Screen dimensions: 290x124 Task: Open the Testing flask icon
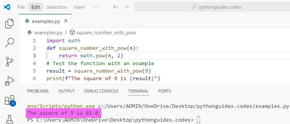tap(10, 119)
